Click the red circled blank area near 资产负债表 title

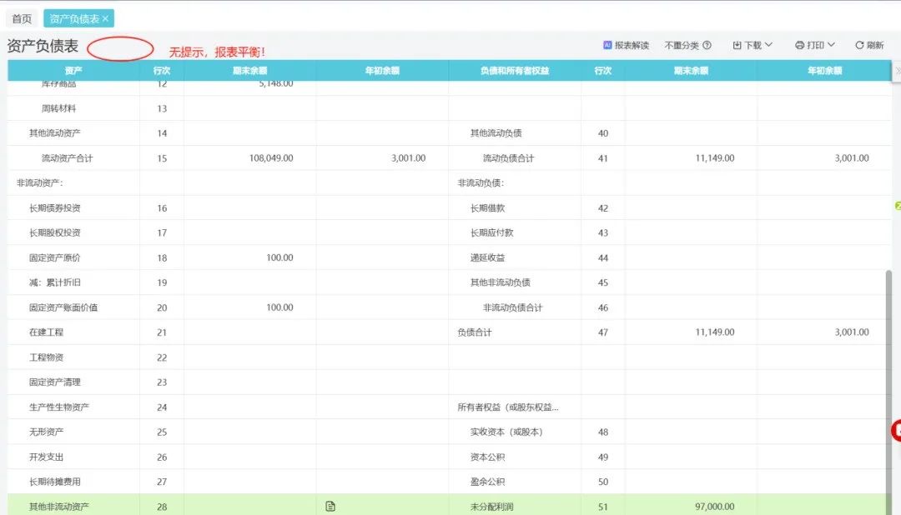tap(121, 47)
